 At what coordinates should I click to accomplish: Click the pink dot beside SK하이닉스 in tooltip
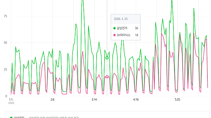pos(114,35)
